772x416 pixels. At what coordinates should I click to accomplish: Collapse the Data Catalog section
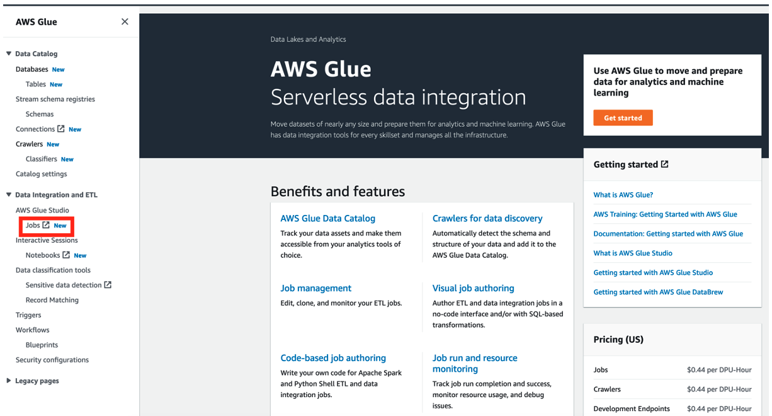coord(9,54)
